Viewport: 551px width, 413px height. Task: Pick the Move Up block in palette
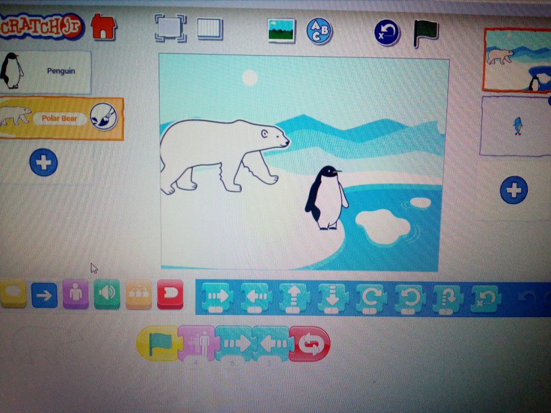(294, 298)
